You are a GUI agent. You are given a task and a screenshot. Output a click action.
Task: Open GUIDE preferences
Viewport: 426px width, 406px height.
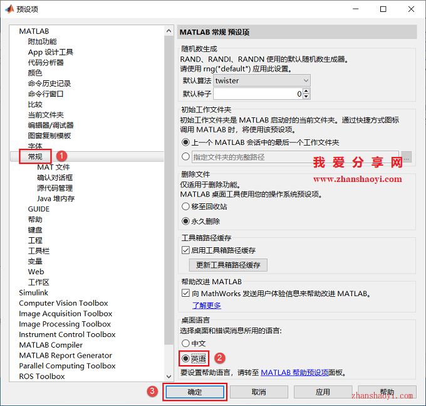[x=39, y=209]
